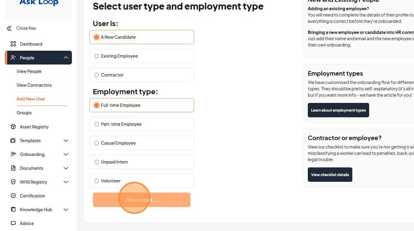Image resolution: width=414 pixels, height=231 pixels.
Task: Open View checklist details button
Action: 330,175
